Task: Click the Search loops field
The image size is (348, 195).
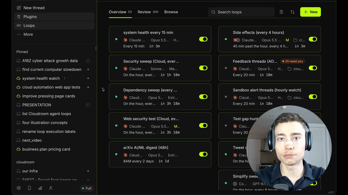Action: tap(241, 12)
